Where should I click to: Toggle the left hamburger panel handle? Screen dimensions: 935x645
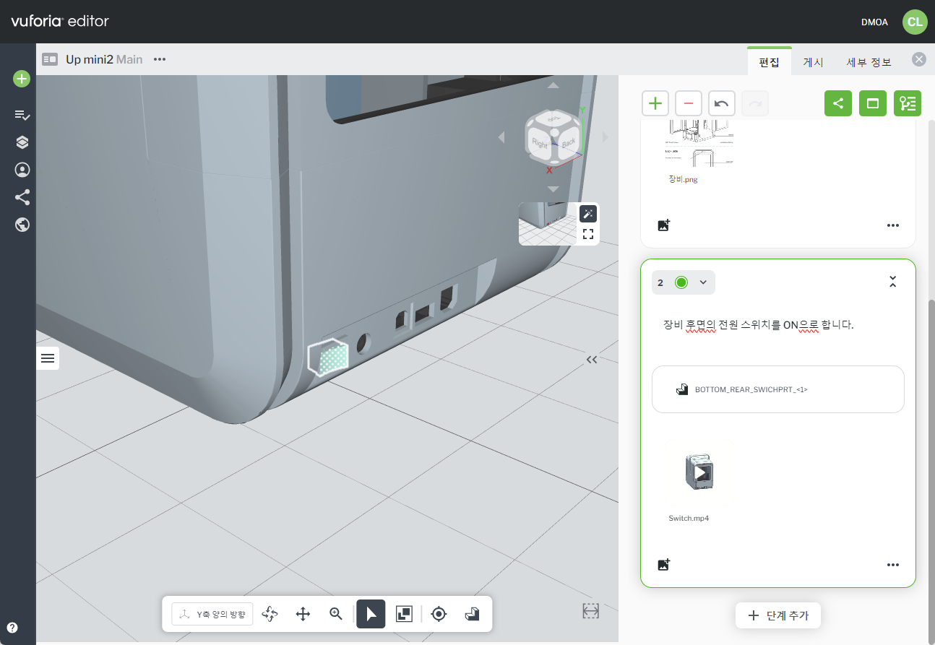pos(48,358)
